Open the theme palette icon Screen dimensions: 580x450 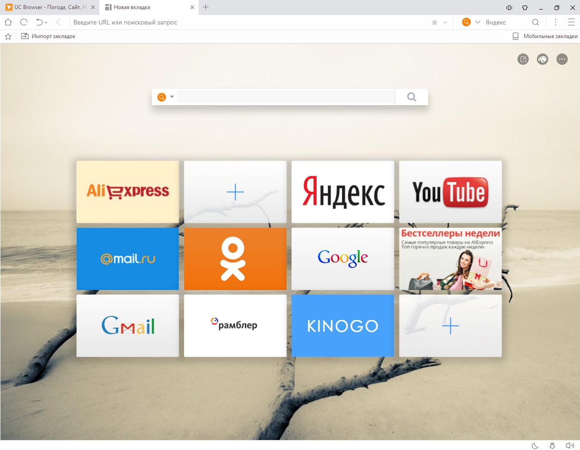(542, 59)
